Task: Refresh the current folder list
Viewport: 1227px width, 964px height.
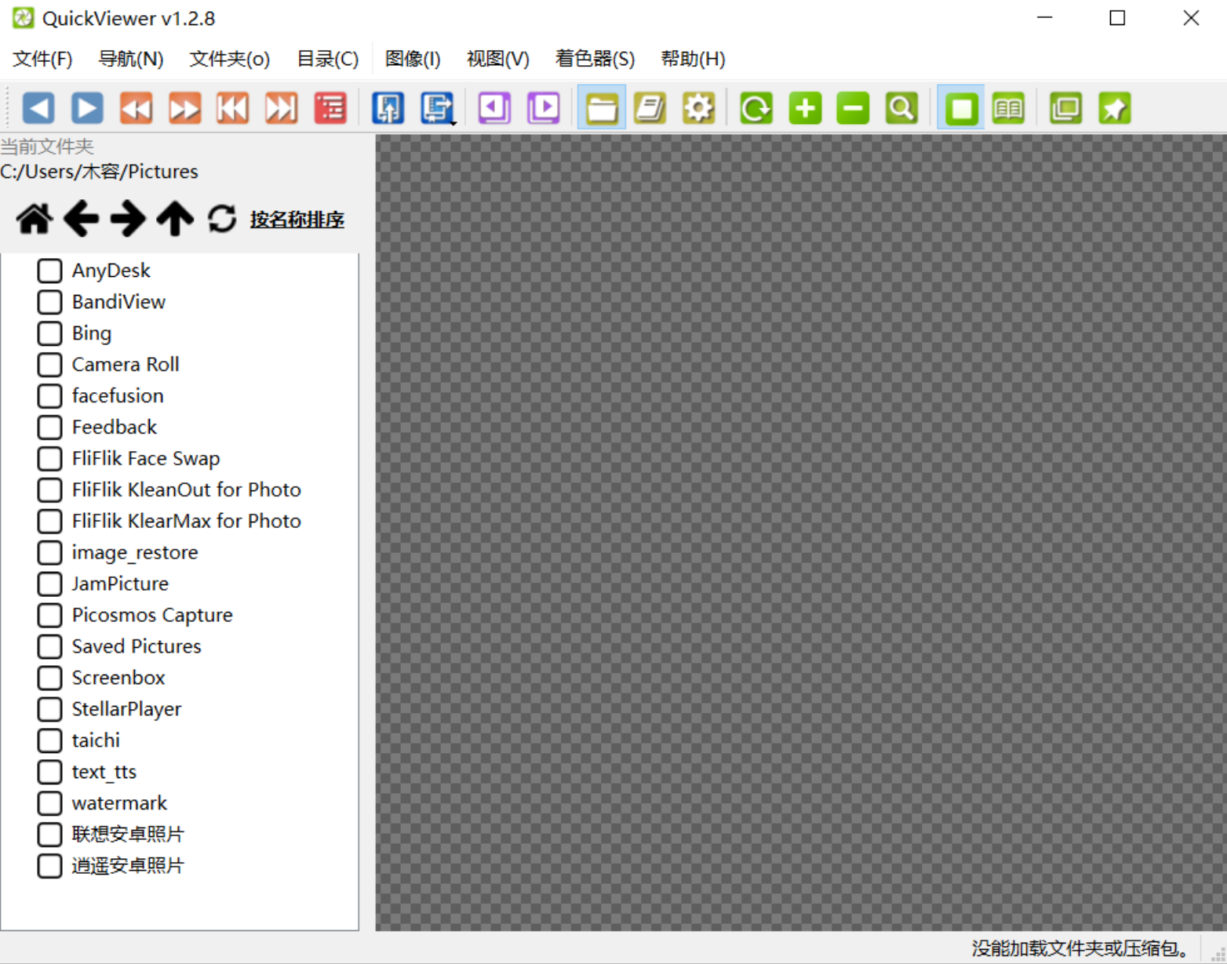Action: tap(222, 219)
